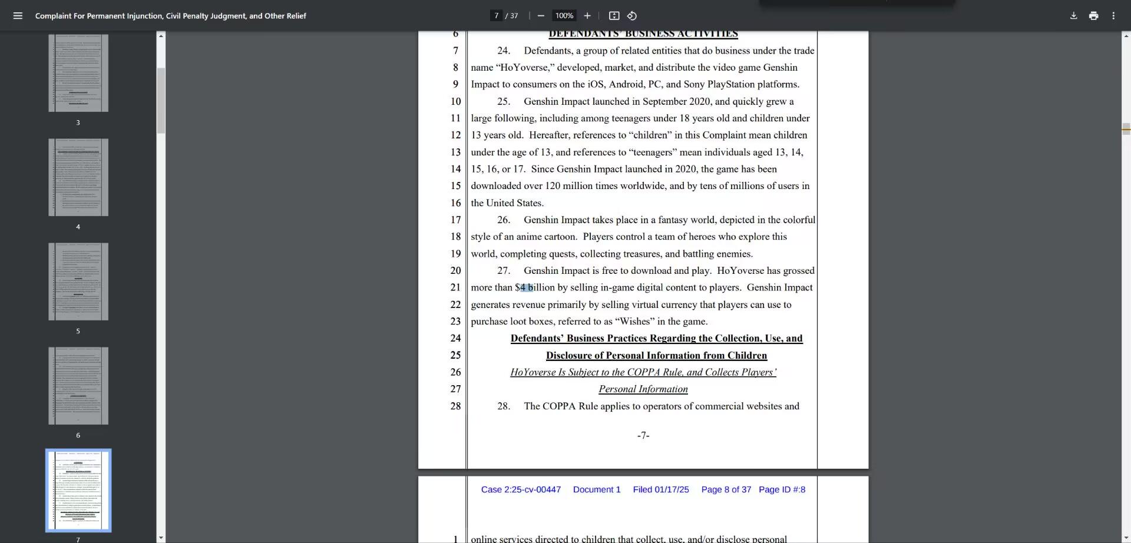
Task: Click main document scroll down arrow
Action: click(x=1126, y=538)
